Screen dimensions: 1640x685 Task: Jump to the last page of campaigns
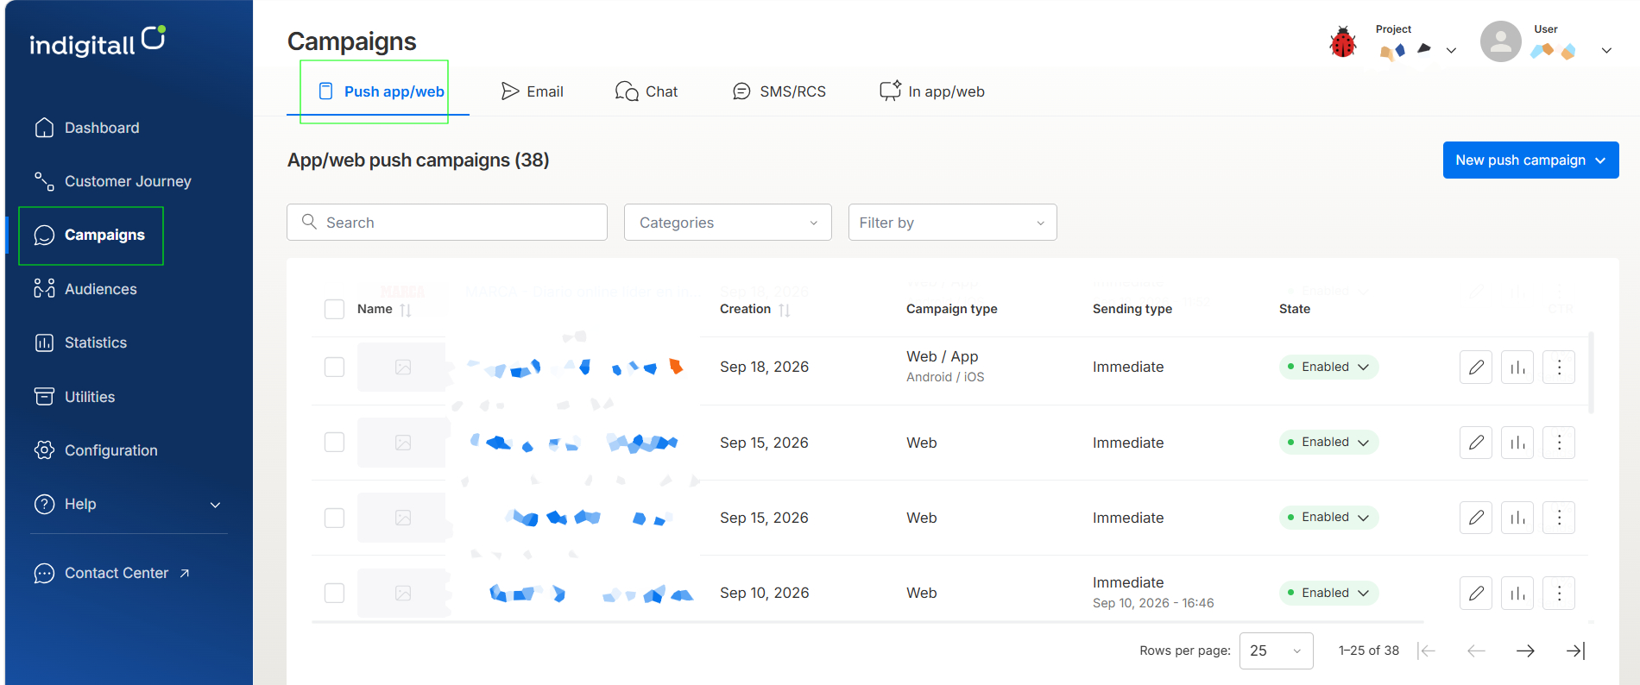coord(1575,650)
